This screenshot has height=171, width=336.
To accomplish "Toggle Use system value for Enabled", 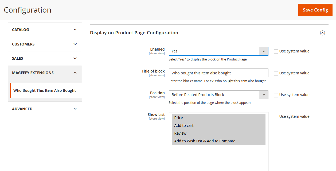I will [x=276, y=51].
